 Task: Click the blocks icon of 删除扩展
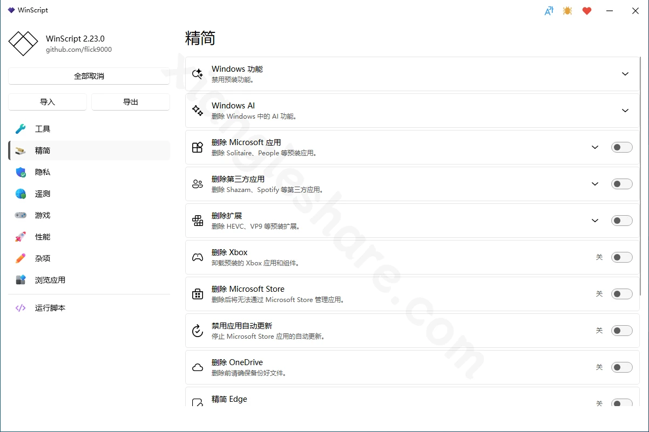tap(198, 221)
